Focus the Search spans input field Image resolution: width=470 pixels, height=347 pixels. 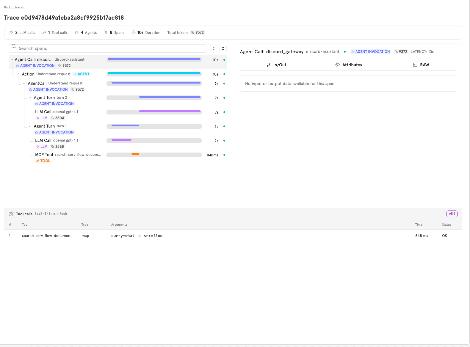tap(108, 48)
